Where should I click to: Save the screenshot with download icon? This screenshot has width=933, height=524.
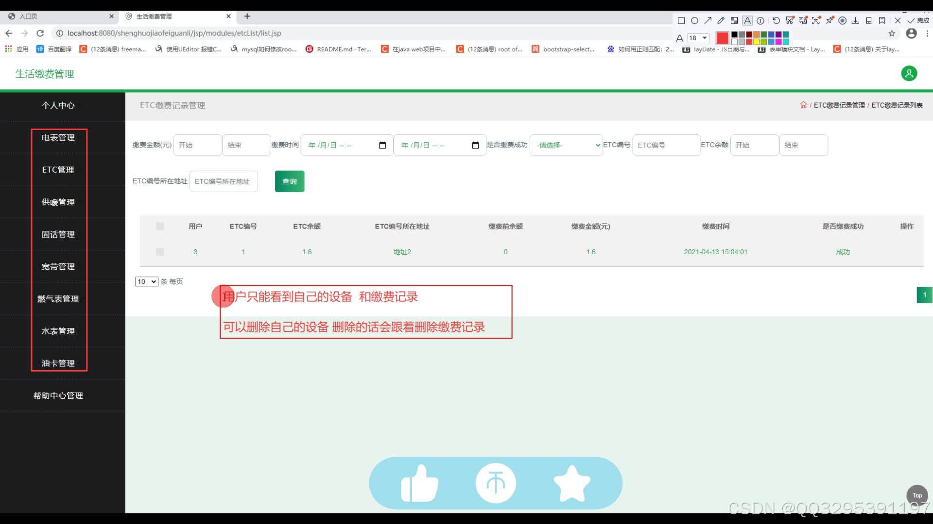tap(855, 20)
